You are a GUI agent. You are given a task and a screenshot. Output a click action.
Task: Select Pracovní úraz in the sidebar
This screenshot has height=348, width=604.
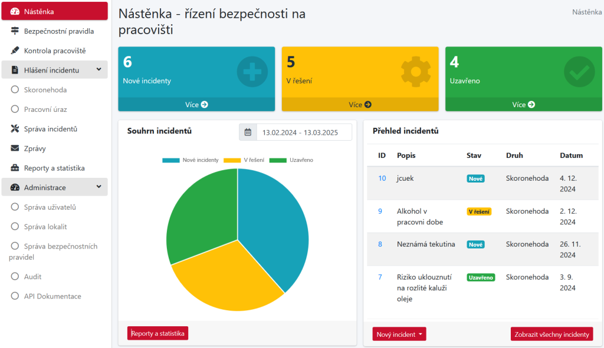tap(45, 110)
